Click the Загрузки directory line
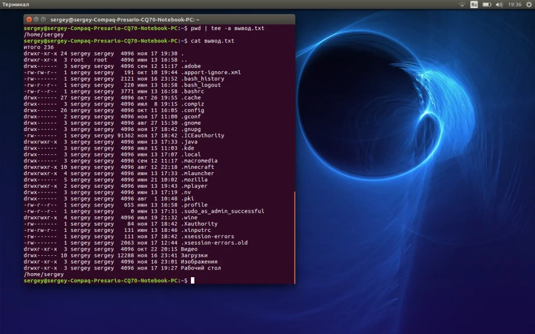Screen dimensions: 535x334 pyautogui.click(x=194, y=255)
